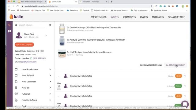Bookmark this page with the star icon
Viewport: 196px width, 110px height.
(151, 6)
